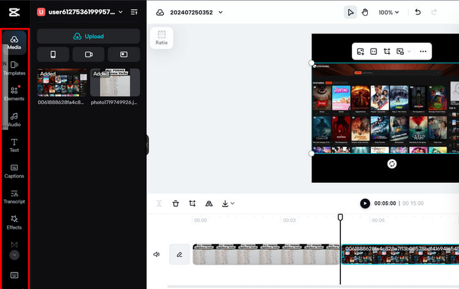
Task: Click the track cover edit pencil button
Action: 180,254
